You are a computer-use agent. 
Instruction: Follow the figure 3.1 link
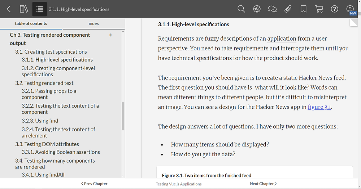tap(319, 107)
